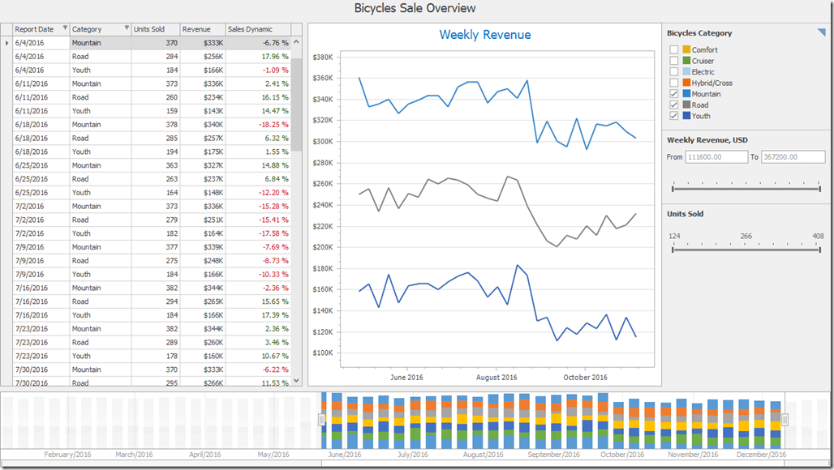834x470 pixels.
Task: Open the Report Date column filter icon
Action: (x=65, y=28)
